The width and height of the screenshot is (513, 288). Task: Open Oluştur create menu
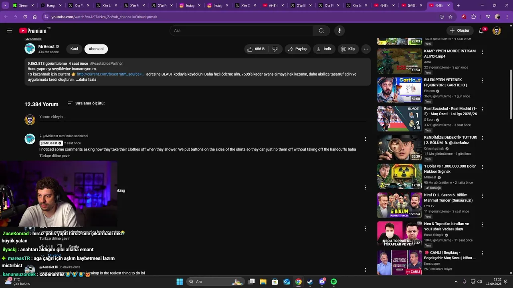tap(460, 31)
